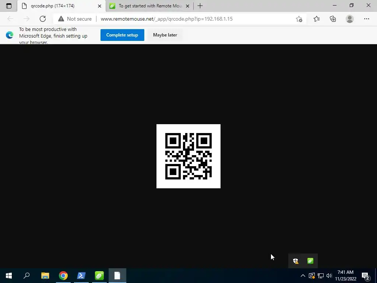The height and width of the screenshot is (283, 377).
Task: Switch to the Remote Mouse getting started tab
Action: (150, 6)
